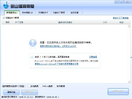Minimize the window
The width and height of the screenshot is (132, 99).
point(121,2)
